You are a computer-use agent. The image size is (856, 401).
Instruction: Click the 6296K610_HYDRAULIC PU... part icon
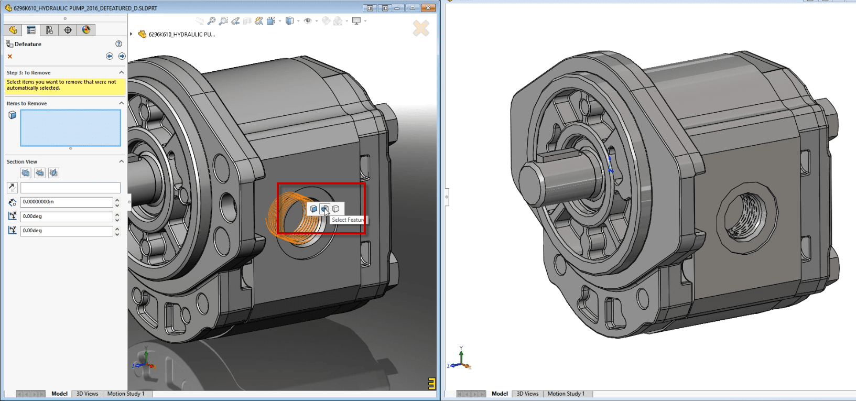click(142, 34)
